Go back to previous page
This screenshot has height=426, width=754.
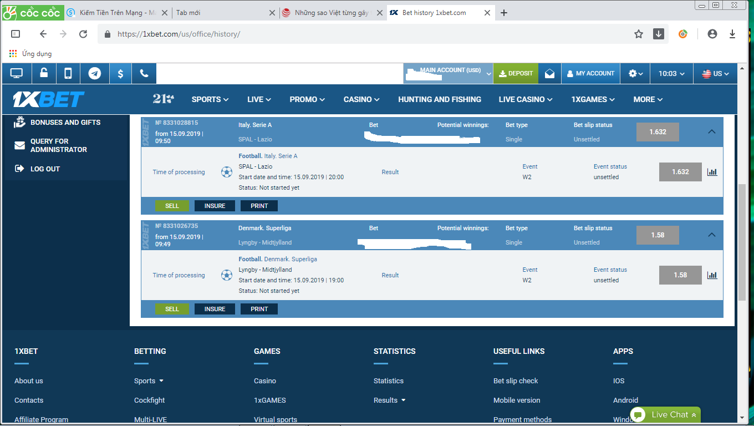click(43, 34)
